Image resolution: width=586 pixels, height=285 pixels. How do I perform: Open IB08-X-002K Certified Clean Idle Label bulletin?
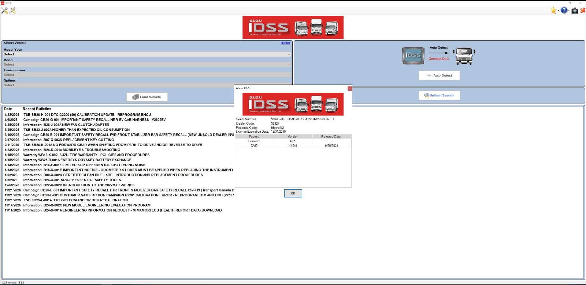tap(113, 175)
